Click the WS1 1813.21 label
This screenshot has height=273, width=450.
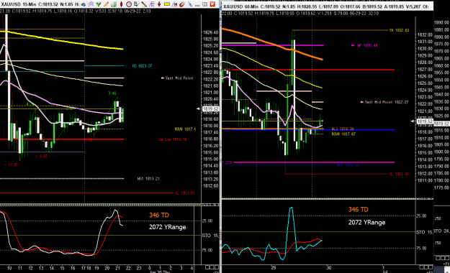coord(148,178)
